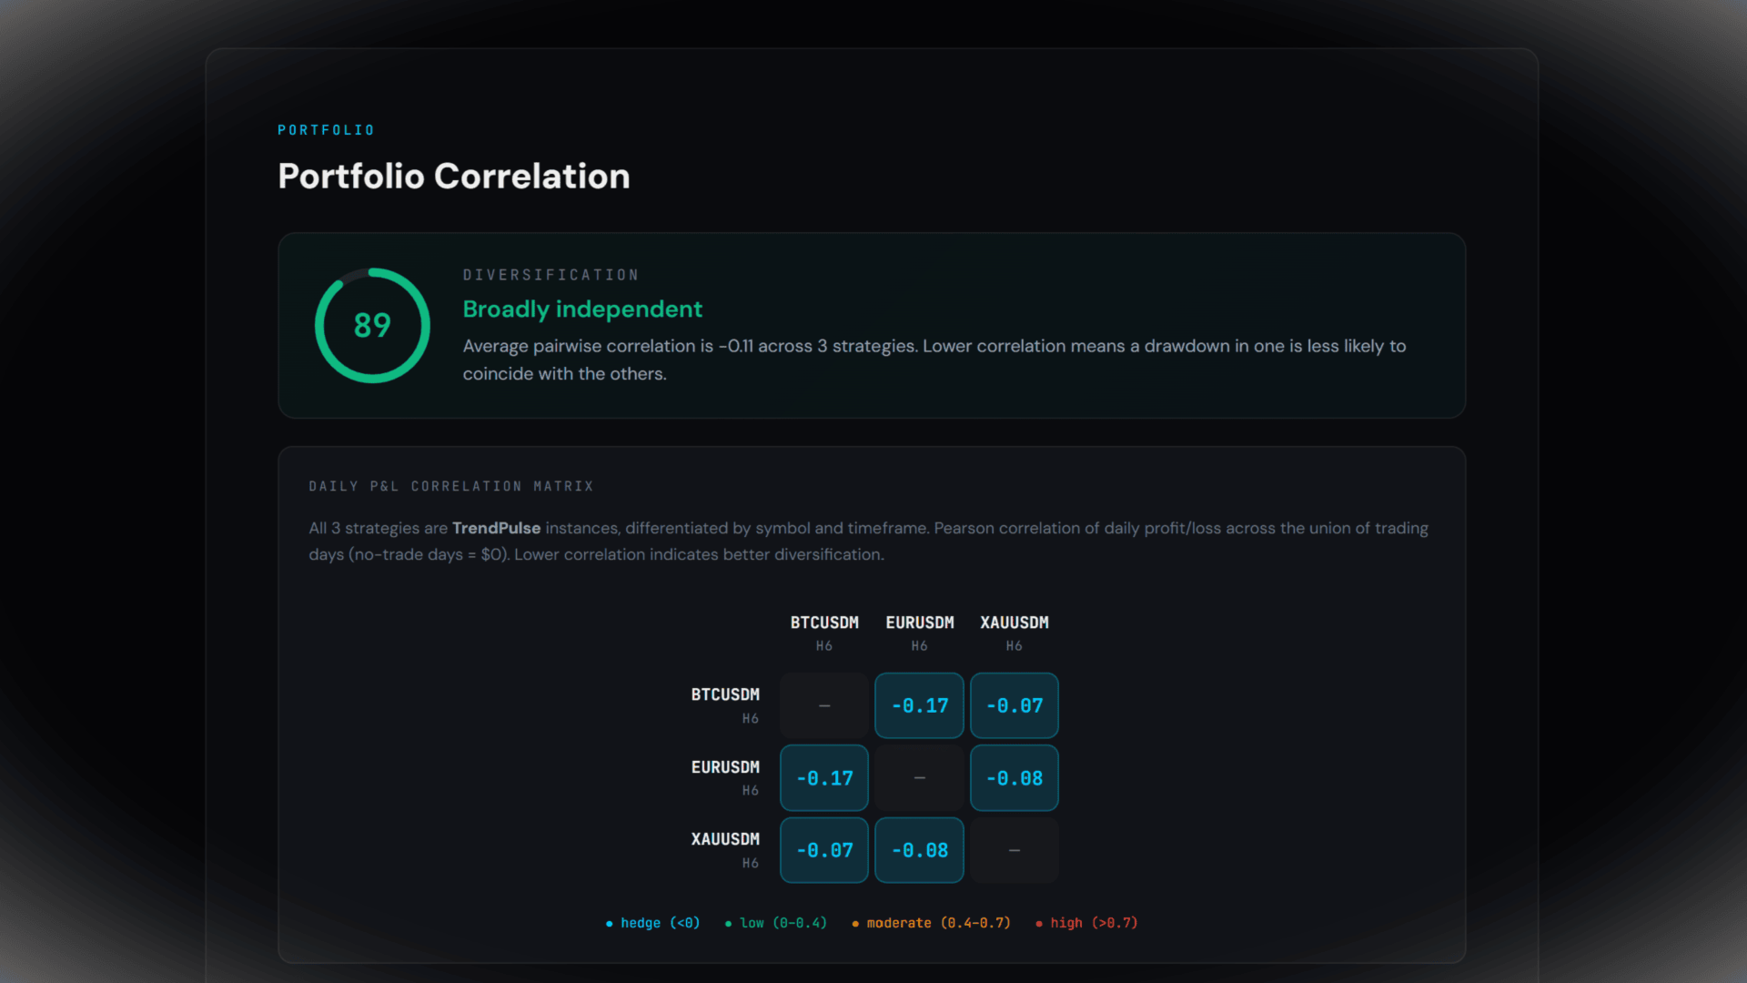1747x983 pixels.
Task: Select the -0.07 cell in XAUUSDM row
Action: (824, 850)
